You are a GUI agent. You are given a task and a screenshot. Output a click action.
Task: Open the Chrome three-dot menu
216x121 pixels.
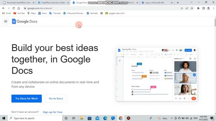pos(214,8)
